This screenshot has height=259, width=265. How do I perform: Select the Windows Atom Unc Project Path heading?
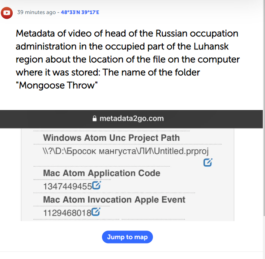(111, 137)
